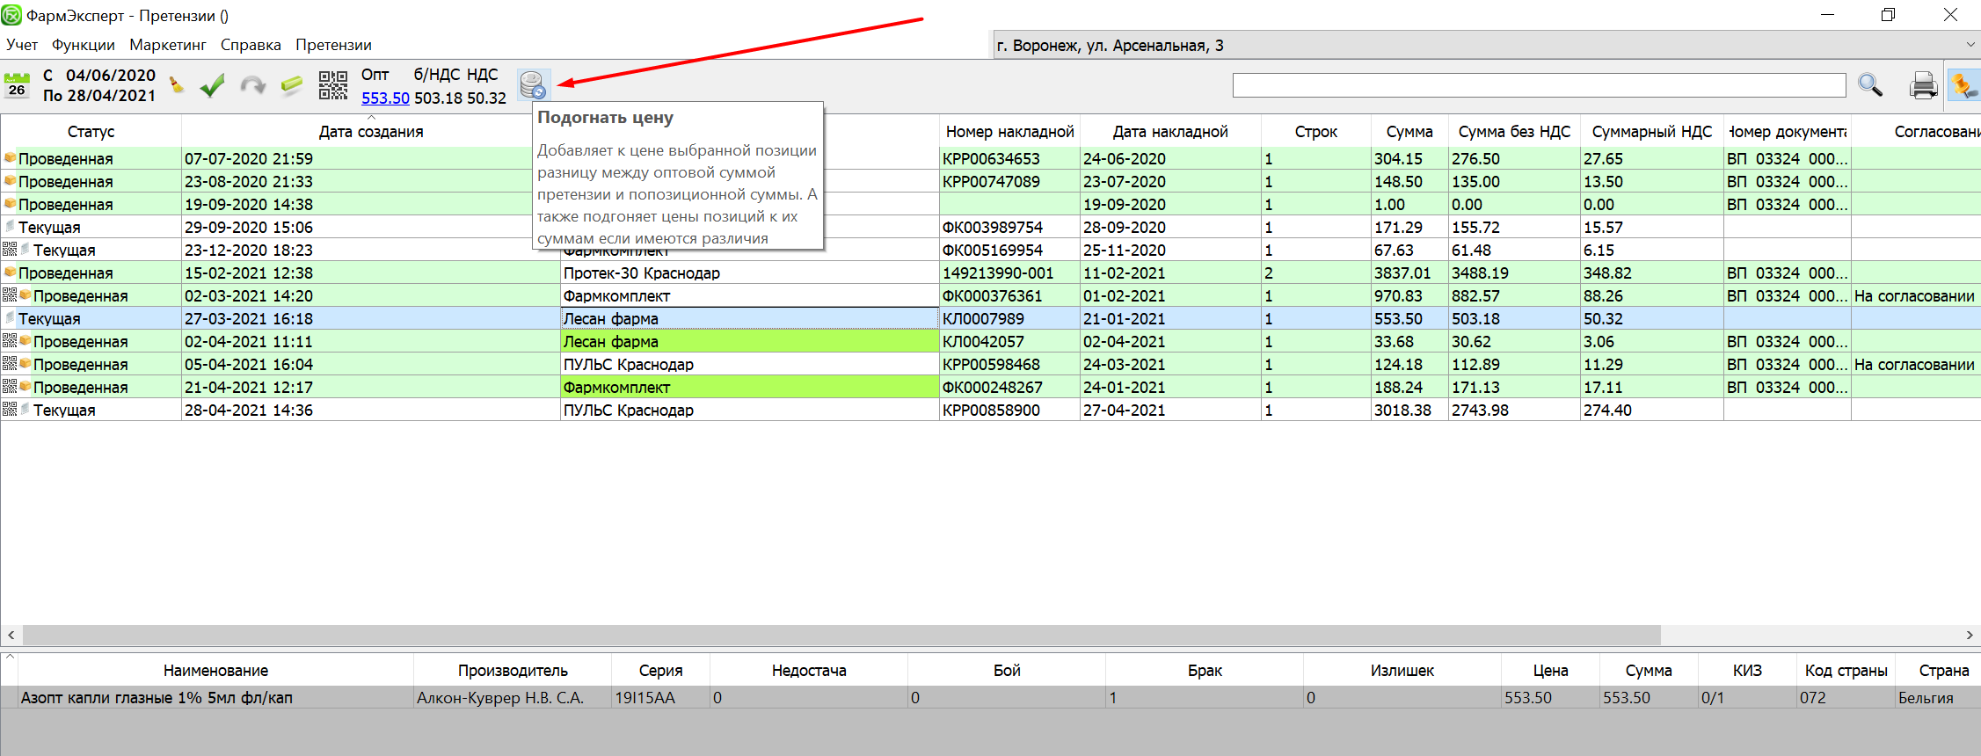1981x756 pixels.
Task: Click the gray curved arrow icon
Action: (252, 85)
